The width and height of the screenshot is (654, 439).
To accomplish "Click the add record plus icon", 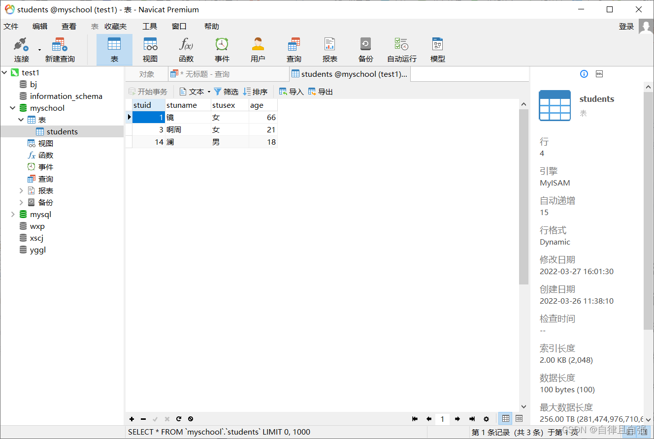I will coord(132,419).
